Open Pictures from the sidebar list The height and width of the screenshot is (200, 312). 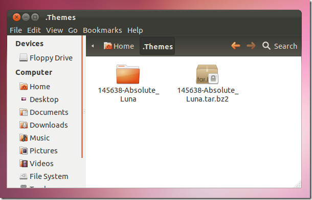pos(43,150)
